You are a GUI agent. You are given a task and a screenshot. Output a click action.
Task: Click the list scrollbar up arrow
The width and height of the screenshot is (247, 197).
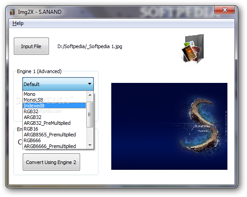(90, 95)
